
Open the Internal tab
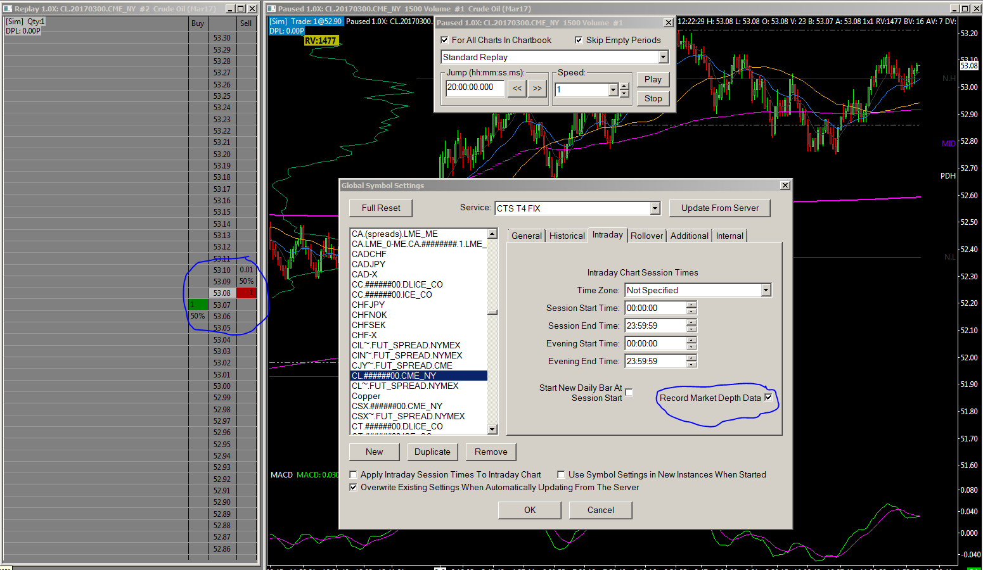730,236
